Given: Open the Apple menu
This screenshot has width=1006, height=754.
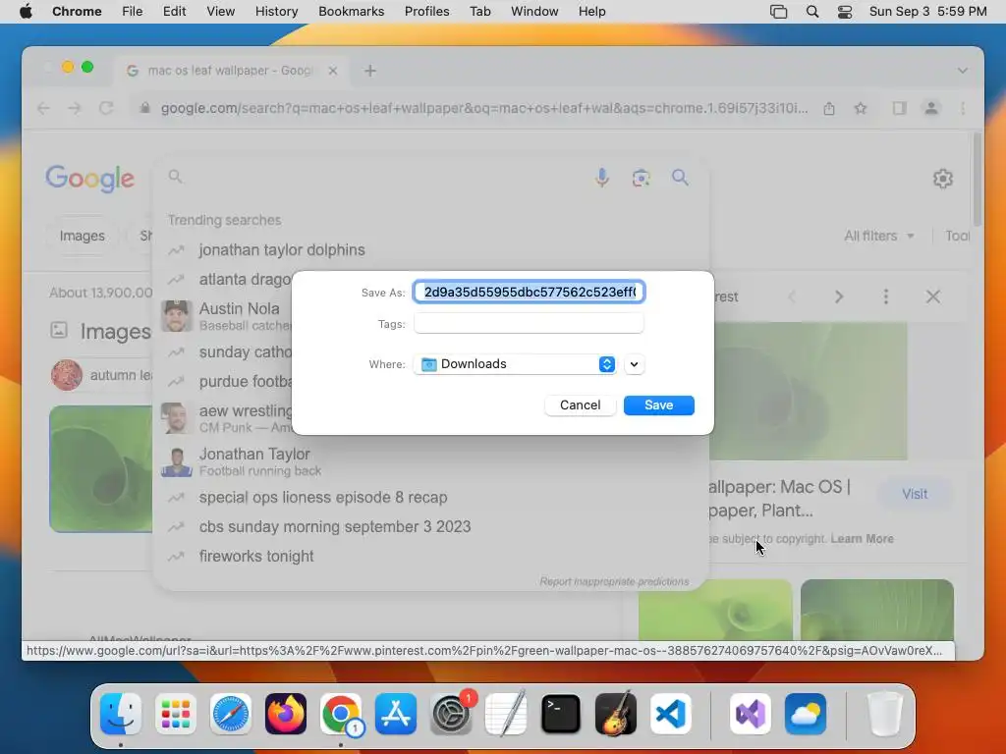Looking at the screenshot, I should point(26,12).
